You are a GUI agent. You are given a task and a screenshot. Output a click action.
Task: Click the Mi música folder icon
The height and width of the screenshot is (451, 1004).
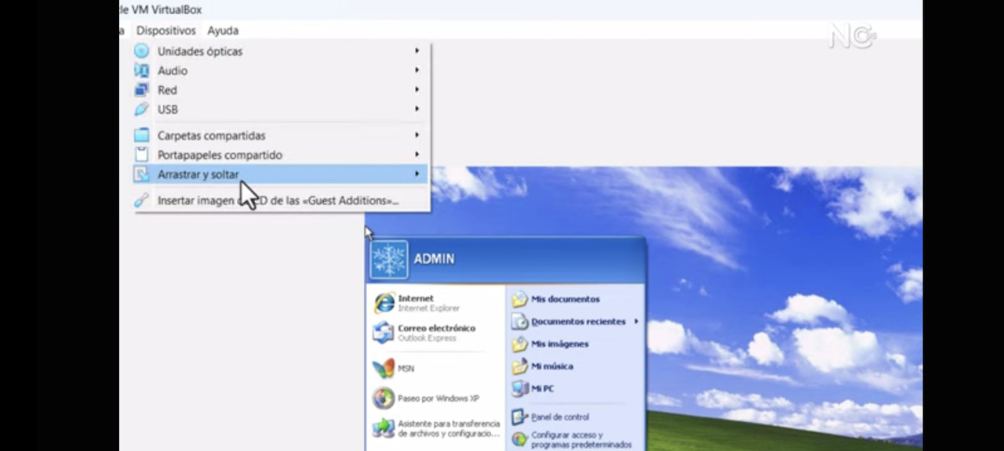pyautogui.click(x=519, y=366)
